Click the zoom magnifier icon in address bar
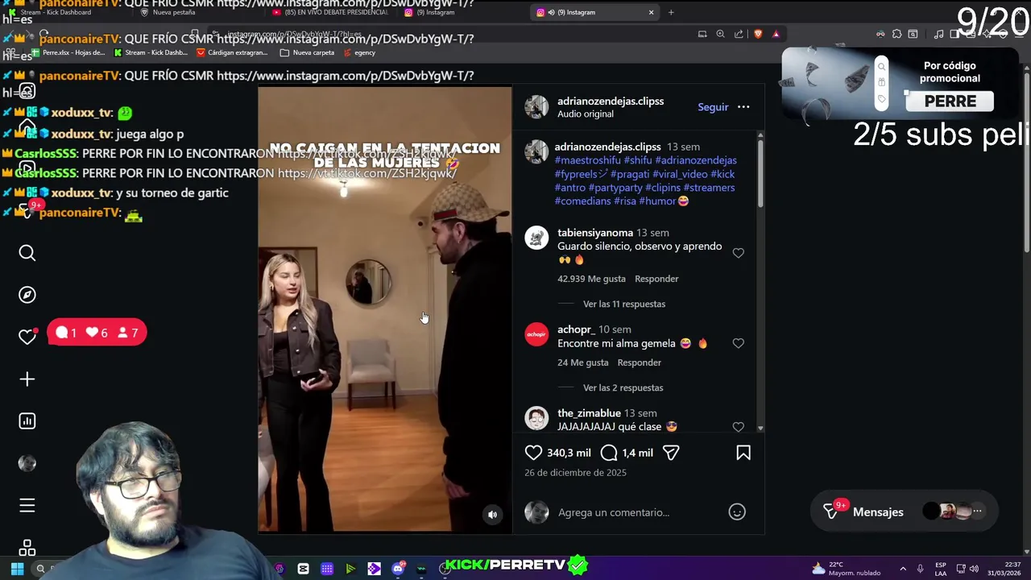The height and width of the screenshot is (580, 1031). pyautogui.click(x=720, y=34)
